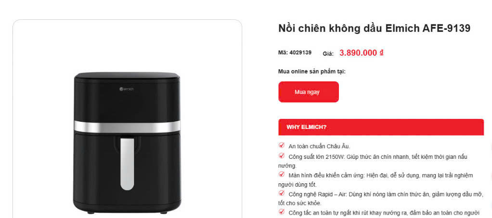Click checkmark icon beside Công tắc an toàn

[282, 212]
